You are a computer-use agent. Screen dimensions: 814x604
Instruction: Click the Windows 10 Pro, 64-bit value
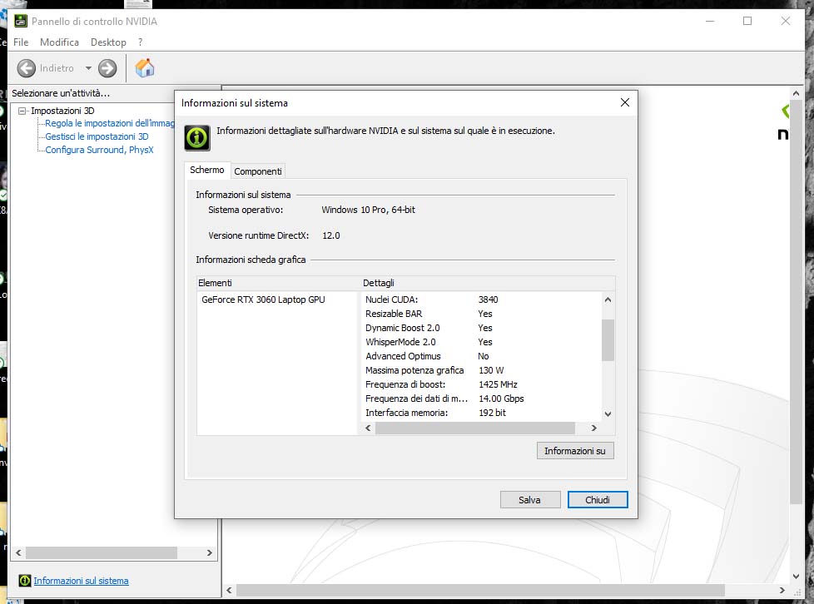coord(368,210)
